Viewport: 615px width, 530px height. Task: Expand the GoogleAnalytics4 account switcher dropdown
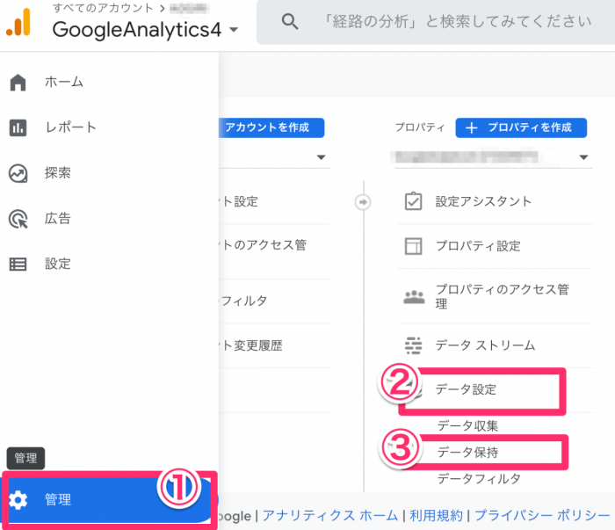[x=233, y=30]
